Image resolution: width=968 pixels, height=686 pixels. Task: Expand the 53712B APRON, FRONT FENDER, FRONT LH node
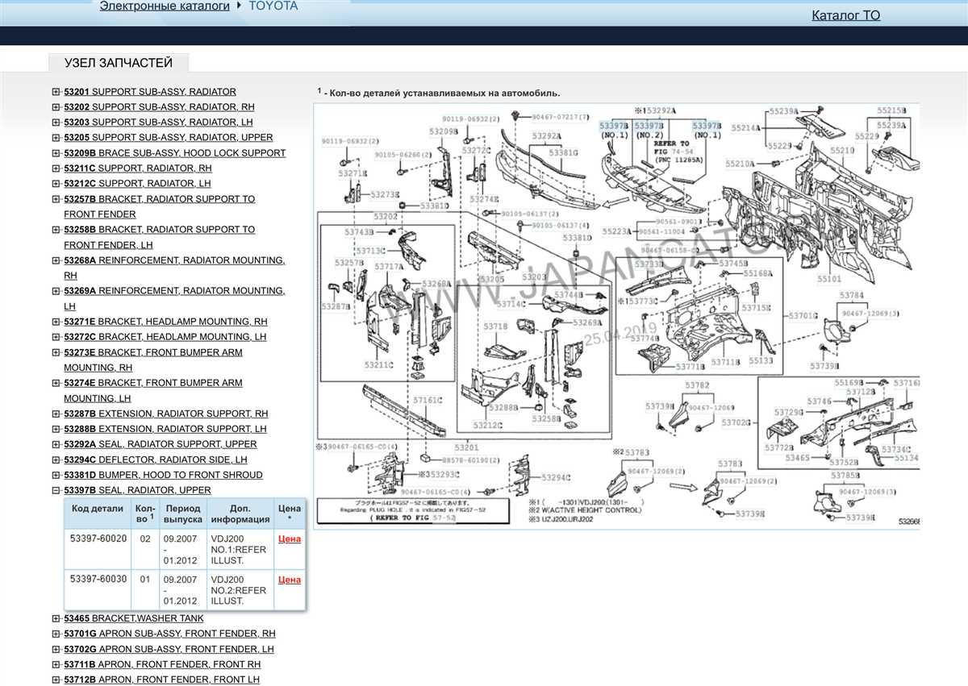[x=55, y=680]
